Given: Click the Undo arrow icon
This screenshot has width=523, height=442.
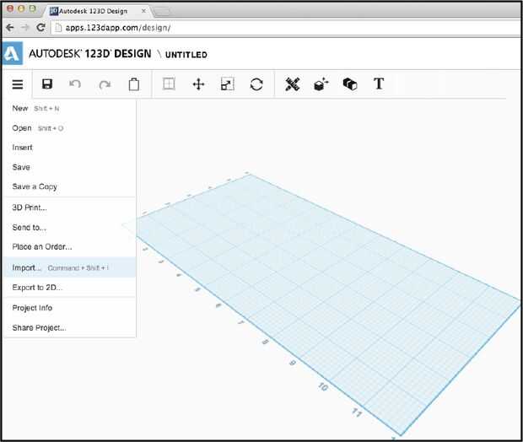Looking at the screenshot, I should click(x=75, y=84).
